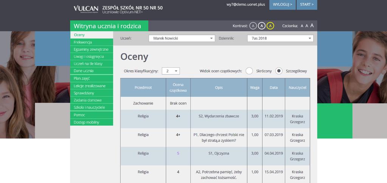Click the grade 4 dated 15.04.2019
Viewport: 387px width, 183px height.
point(178,172)
